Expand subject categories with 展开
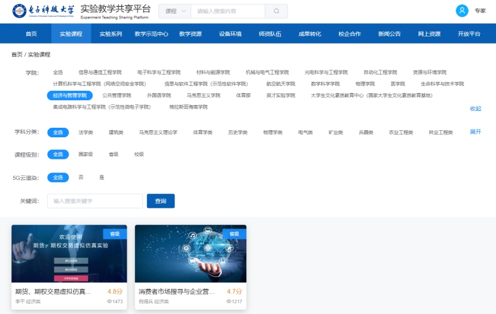This screenshot has width=496, height=314. point(475,132)
